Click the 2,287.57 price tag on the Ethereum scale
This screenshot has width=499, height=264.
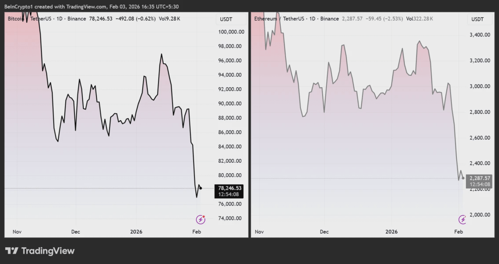pyautogui.click(x=481, y=178)
